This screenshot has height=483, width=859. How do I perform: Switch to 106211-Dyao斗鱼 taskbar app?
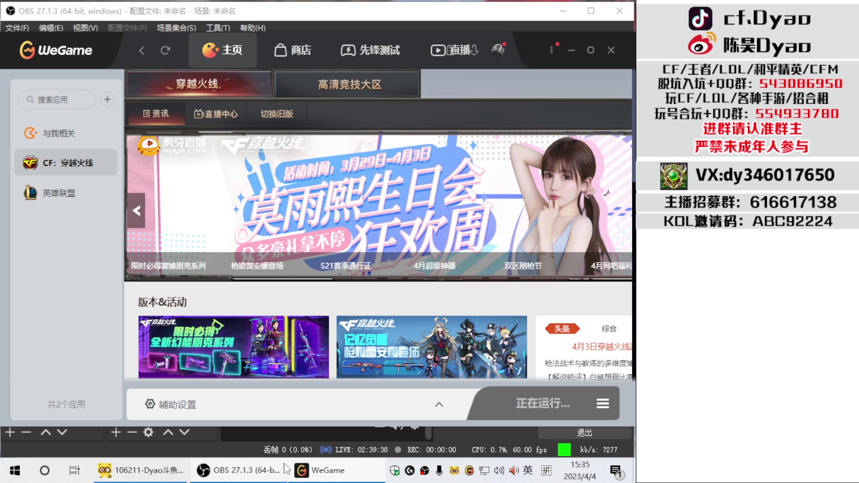[x=140, y=470]
